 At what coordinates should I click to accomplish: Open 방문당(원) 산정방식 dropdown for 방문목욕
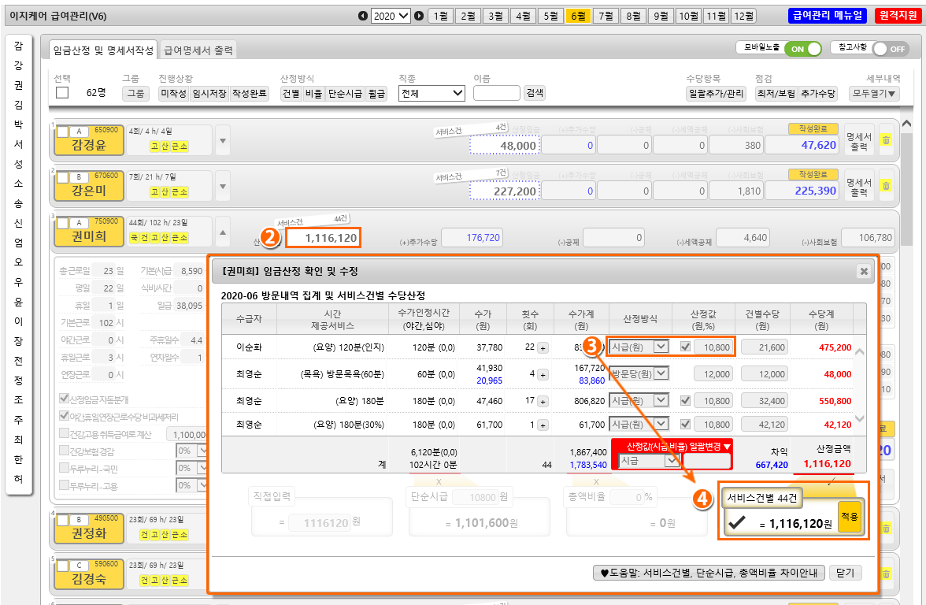639,373
